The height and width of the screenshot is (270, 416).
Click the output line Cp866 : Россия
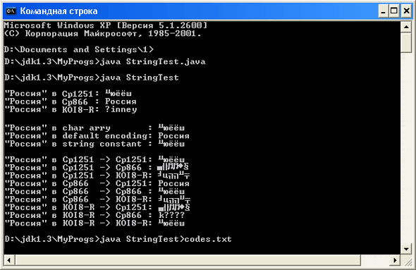click(x=71, y=102)
